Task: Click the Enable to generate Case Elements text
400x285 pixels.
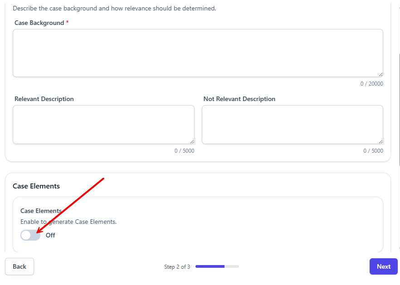Action: 68,222
